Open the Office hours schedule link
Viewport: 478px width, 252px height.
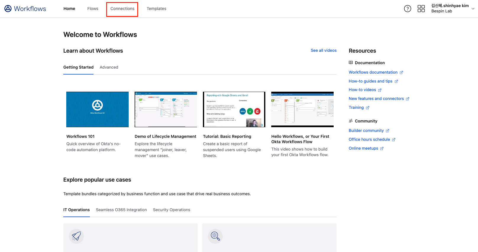[369, 139]
